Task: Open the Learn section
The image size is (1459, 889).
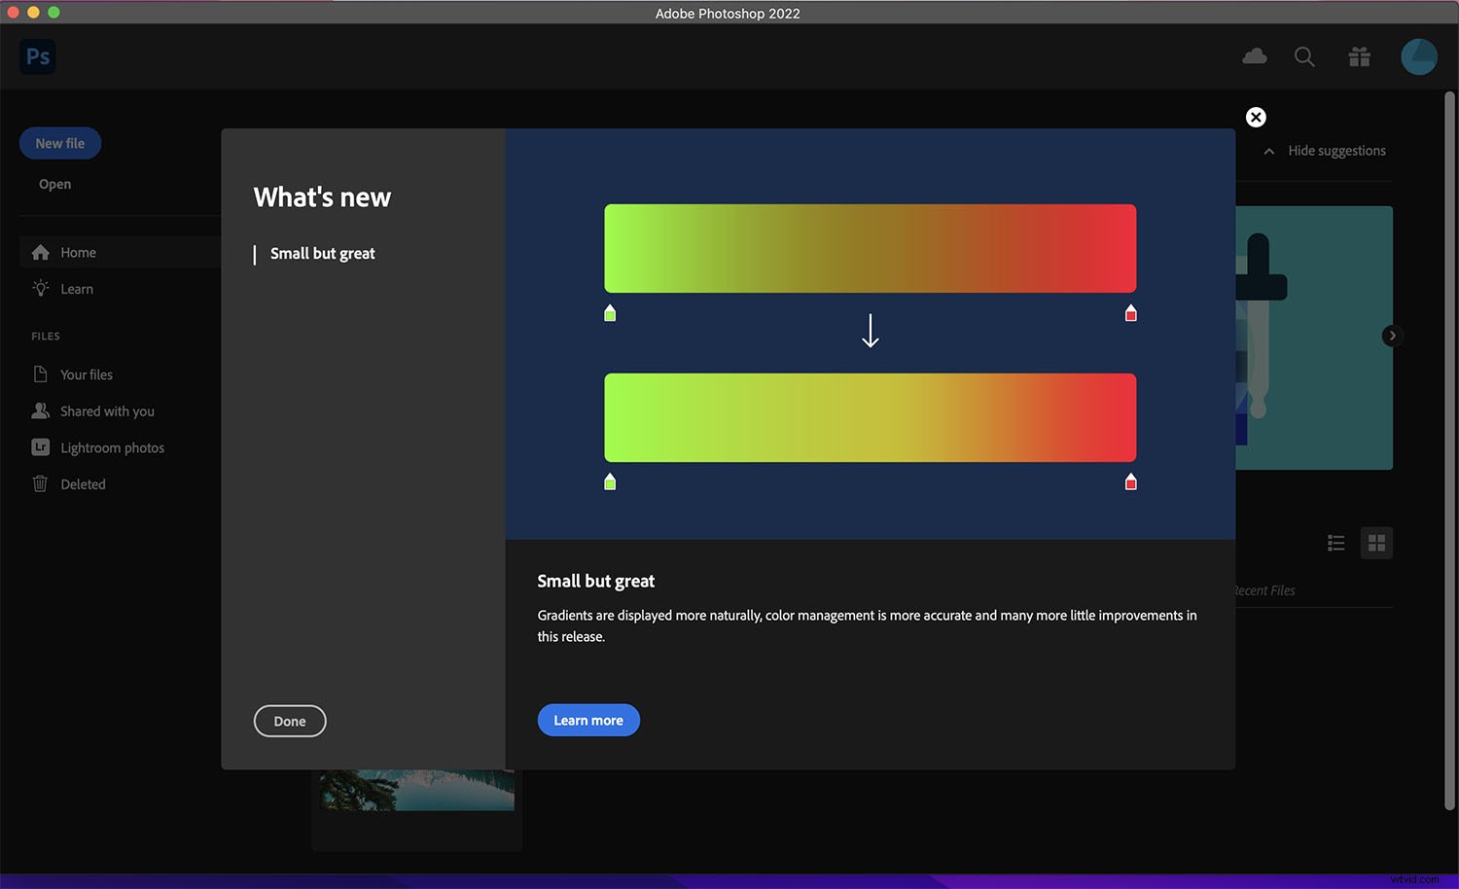Action: coord(77,289)
